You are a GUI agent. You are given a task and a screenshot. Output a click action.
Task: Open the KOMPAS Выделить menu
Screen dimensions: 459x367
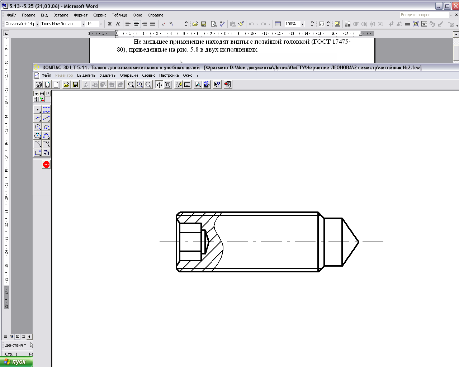pos(86,75)
